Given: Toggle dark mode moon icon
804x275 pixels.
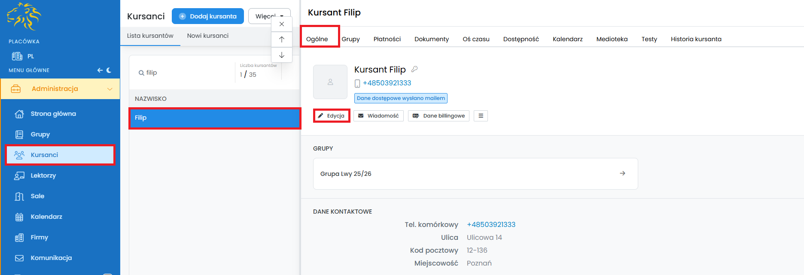Looking at the screenshot, I should (109, 70).
